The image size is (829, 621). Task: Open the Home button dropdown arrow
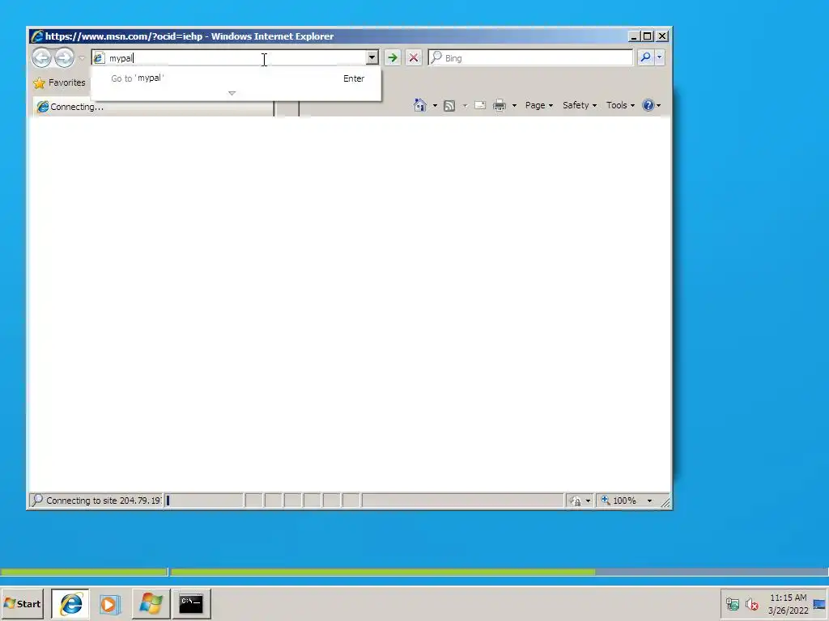[x=435, y=106]
